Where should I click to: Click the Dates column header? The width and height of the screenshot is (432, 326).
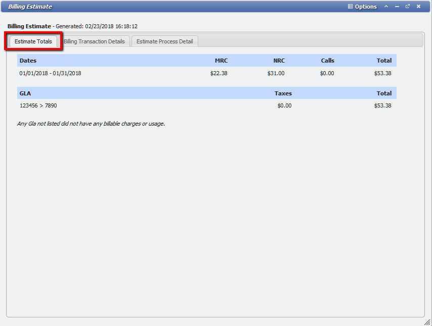tap(28, 60)
